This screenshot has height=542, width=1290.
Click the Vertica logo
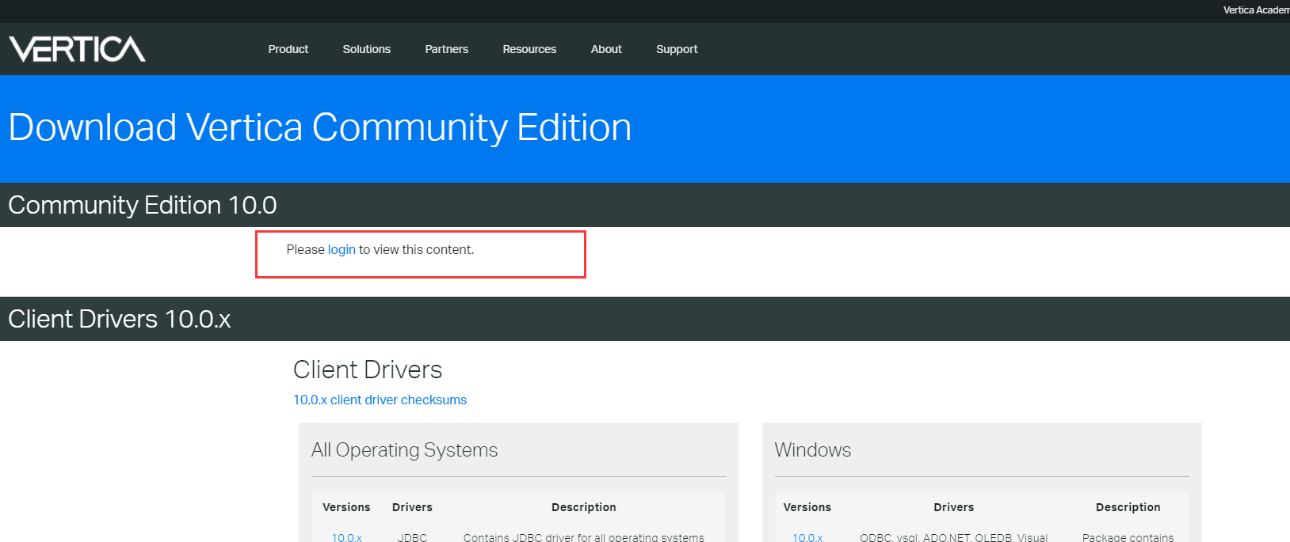pos(77,49)
